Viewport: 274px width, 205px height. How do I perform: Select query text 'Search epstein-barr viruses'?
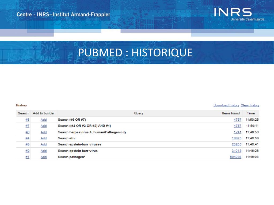[79, 144]
